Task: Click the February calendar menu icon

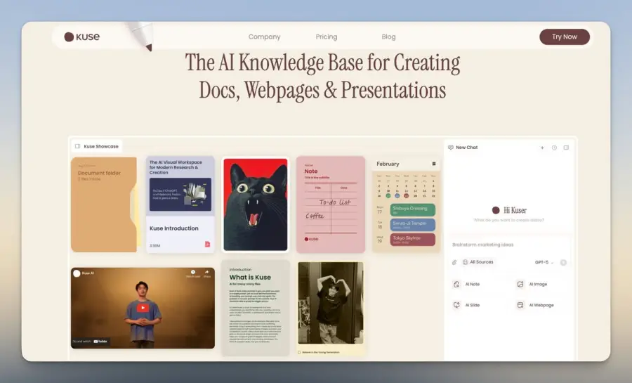Action: (434, 164)
